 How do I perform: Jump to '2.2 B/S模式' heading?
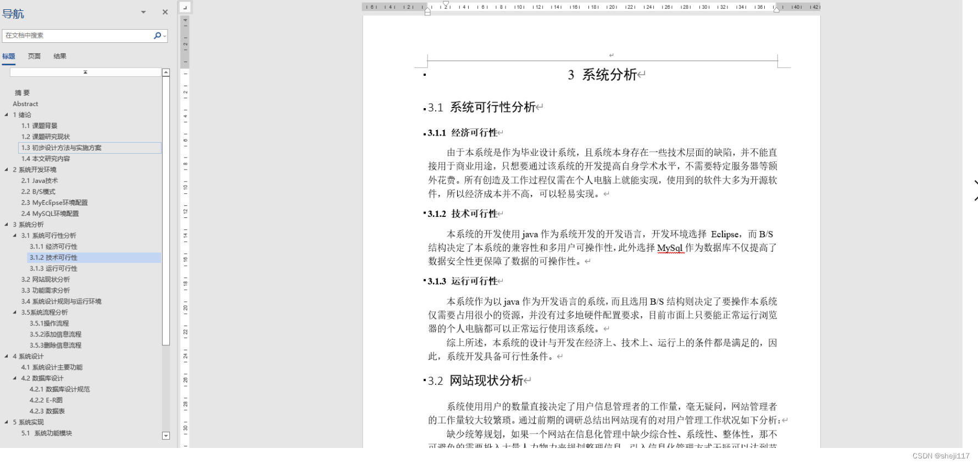tap(38, 192)
